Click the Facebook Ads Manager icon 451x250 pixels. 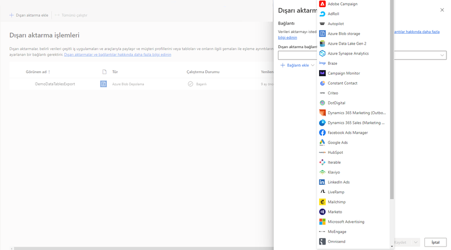(322, 133)
